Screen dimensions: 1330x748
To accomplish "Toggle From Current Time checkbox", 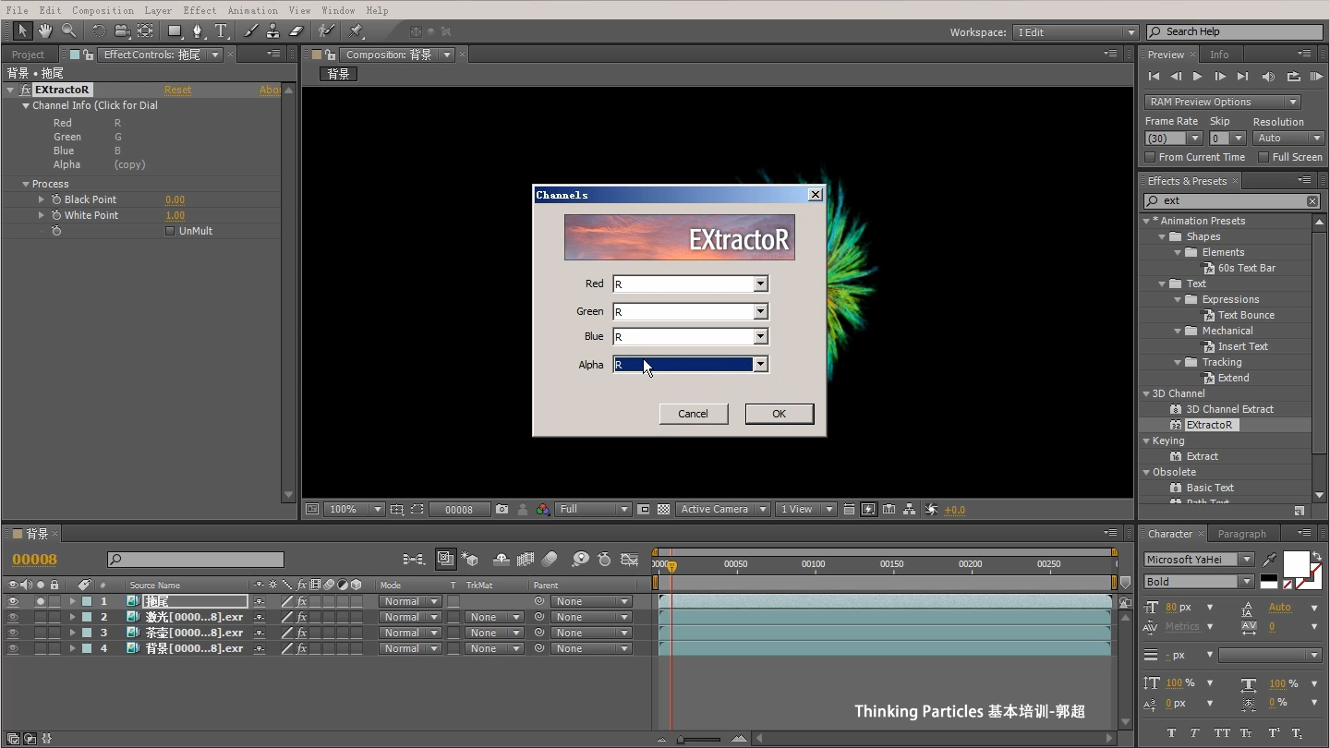I will [1150, 157].
